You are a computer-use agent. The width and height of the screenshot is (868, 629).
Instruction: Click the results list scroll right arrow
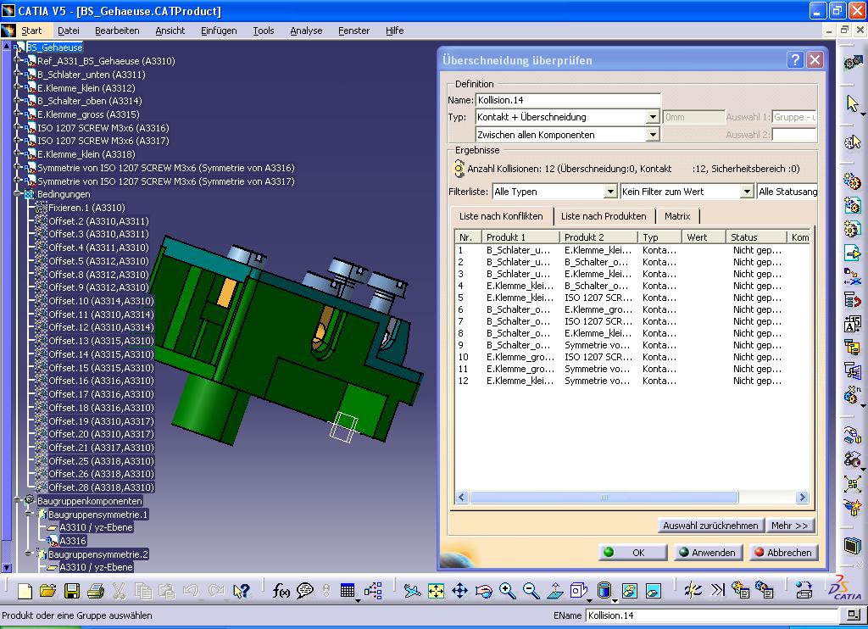(x=802, y=498)
